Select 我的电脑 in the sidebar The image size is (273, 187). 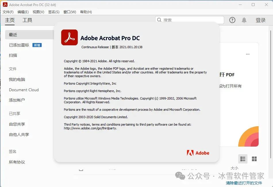(17, 79)
